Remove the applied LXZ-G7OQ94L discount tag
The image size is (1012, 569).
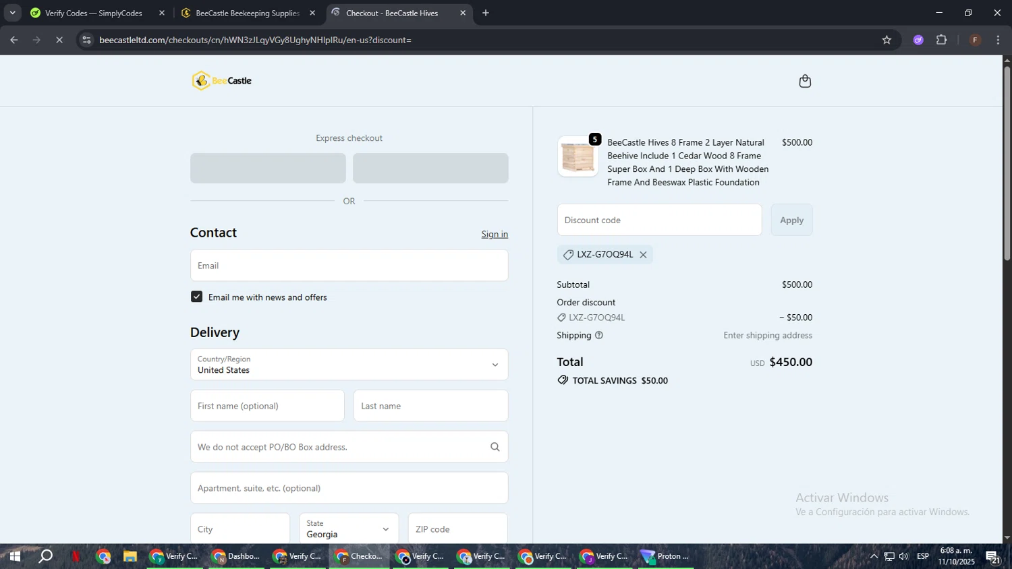point(643,255)
